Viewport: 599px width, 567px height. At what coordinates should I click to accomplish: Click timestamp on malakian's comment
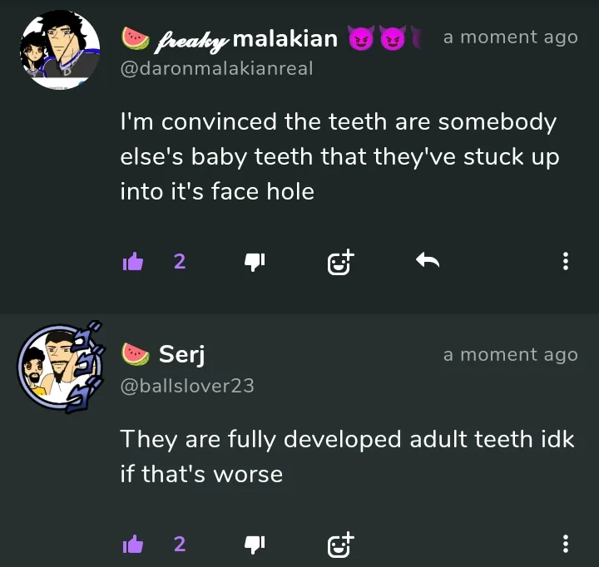pos(510,37)
